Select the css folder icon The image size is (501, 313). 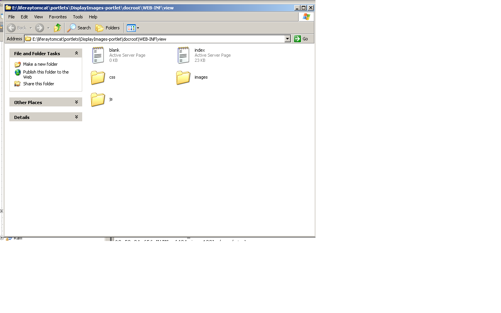pos(98,77)
